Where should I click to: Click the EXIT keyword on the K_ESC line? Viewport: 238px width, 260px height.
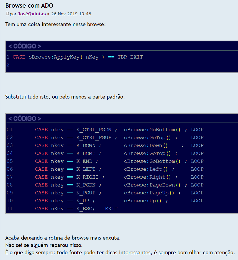(x=111, y=209)
